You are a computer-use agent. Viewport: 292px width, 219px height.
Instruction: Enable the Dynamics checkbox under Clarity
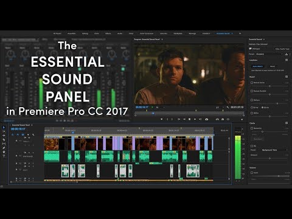point(252,128)
